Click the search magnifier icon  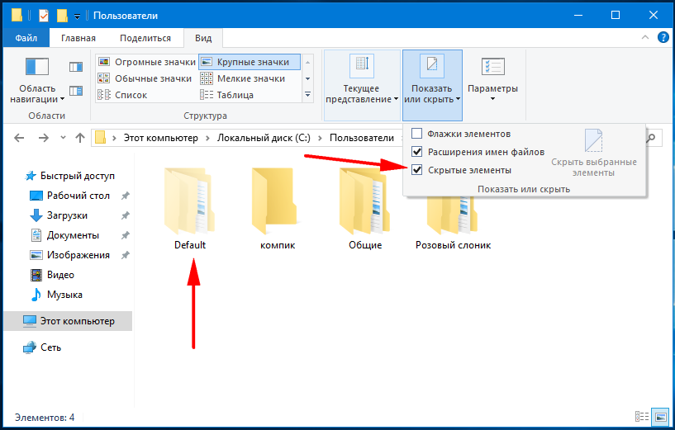[x=651, y=138]
